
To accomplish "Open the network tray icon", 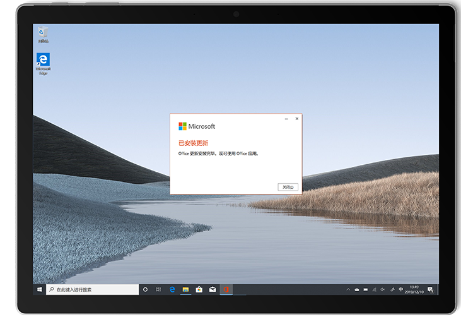I will coord(374,289).
